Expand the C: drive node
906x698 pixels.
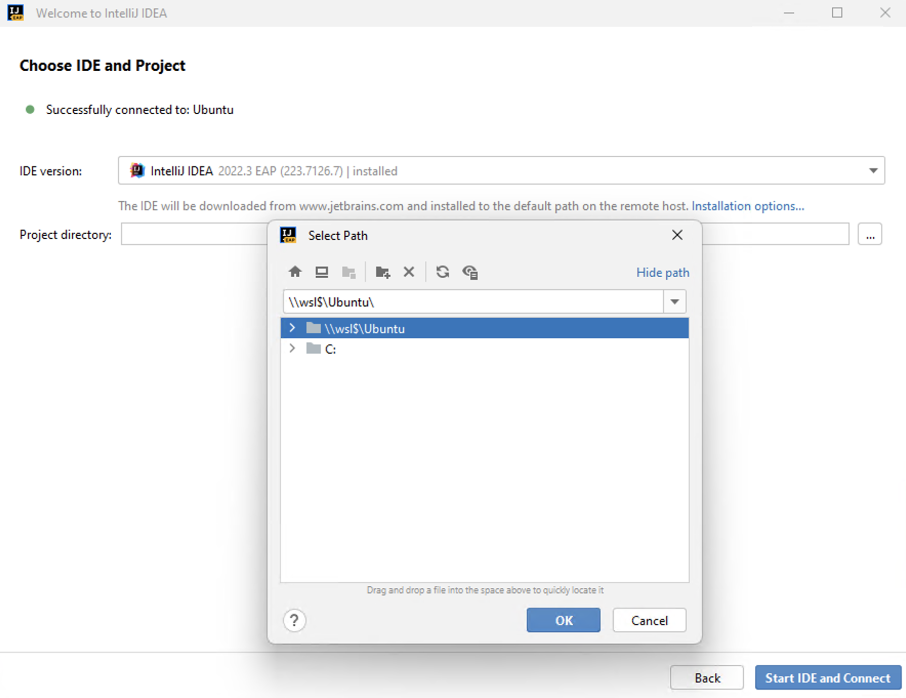coord(292,348)
